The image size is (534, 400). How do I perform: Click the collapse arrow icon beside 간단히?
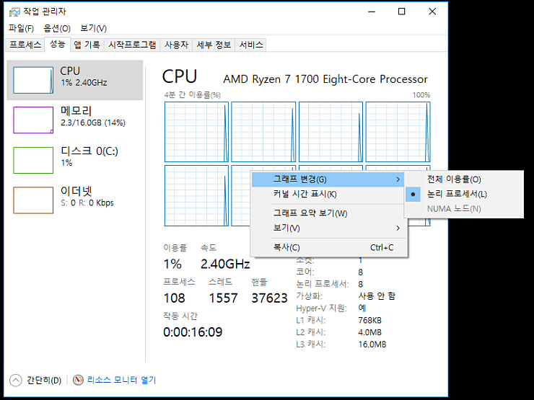[x=16, y=381]
